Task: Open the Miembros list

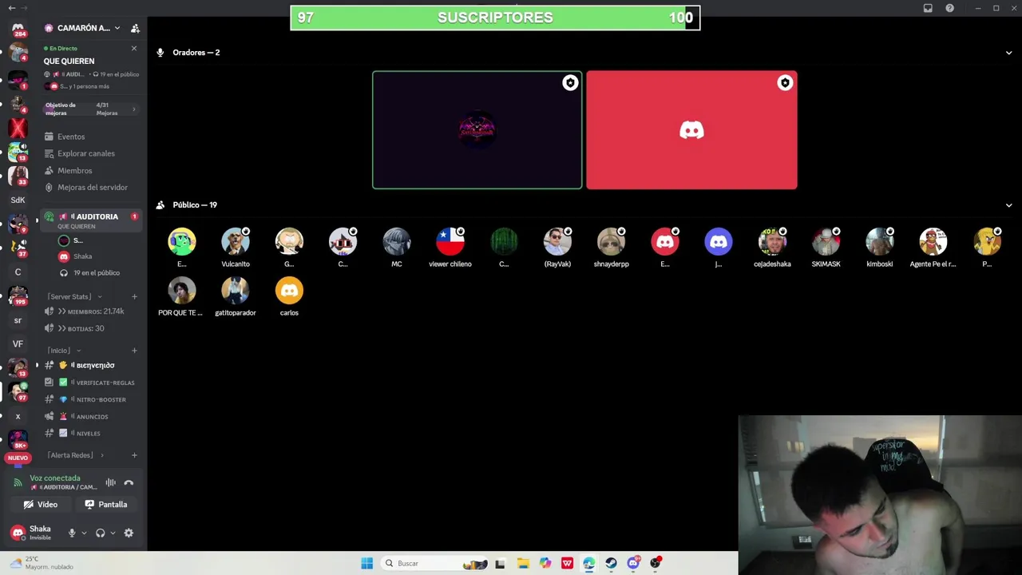Action: [x=74, y=170]
